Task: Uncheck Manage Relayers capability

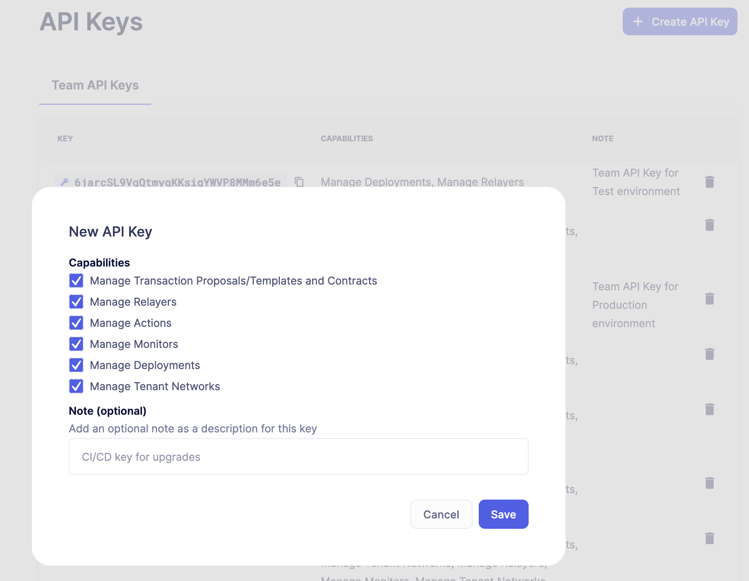Action: pyautogui.click(x=76, y=302)
